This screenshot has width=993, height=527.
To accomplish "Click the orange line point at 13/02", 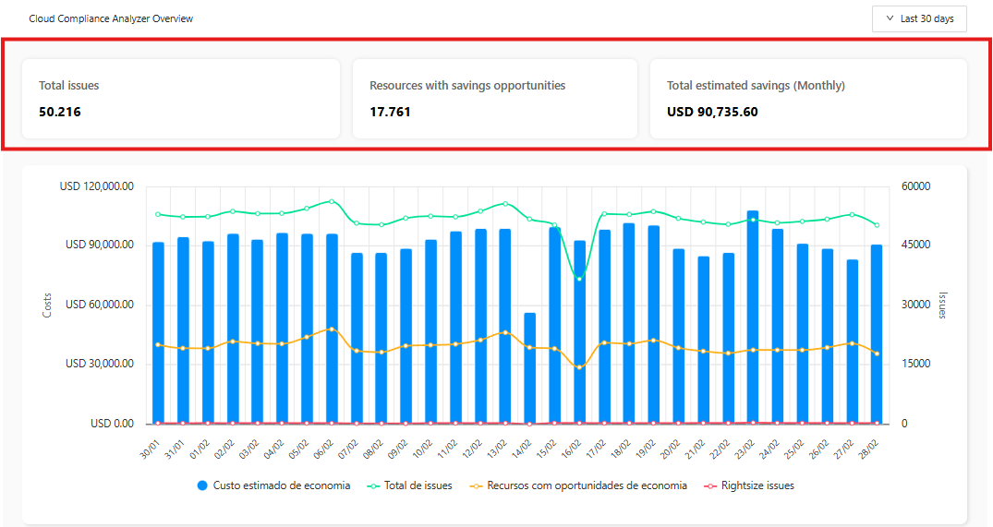I will tap(504, 332).
